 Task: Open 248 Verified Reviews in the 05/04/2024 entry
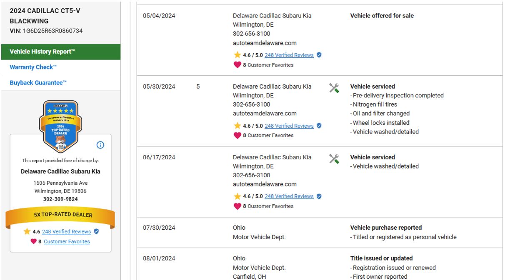click(x=289, y=55)
